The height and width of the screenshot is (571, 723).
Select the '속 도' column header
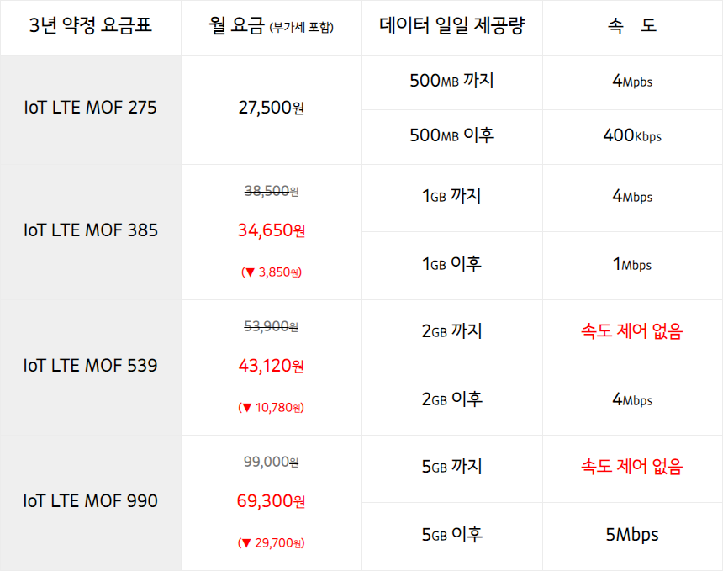click(631, 26)
